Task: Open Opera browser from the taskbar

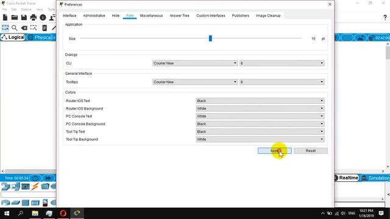Action: click(63, 214)
